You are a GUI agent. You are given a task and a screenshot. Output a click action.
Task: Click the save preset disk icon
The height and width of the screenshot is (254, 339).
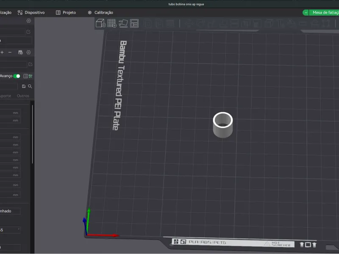(24, 86)
